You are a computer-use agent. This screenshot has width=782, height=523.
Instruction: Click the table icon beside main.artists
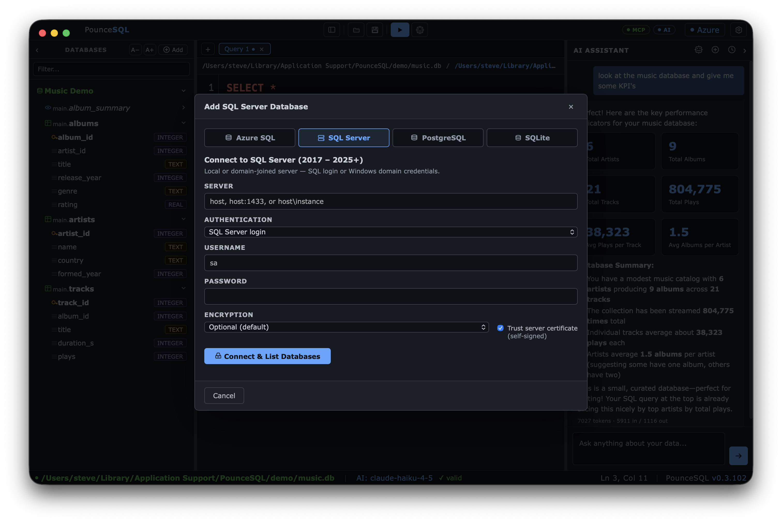(x=48, y=219)
